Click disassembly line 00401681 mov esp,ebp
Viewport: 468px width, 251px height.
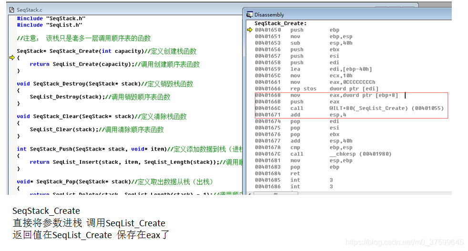(304, 161)
